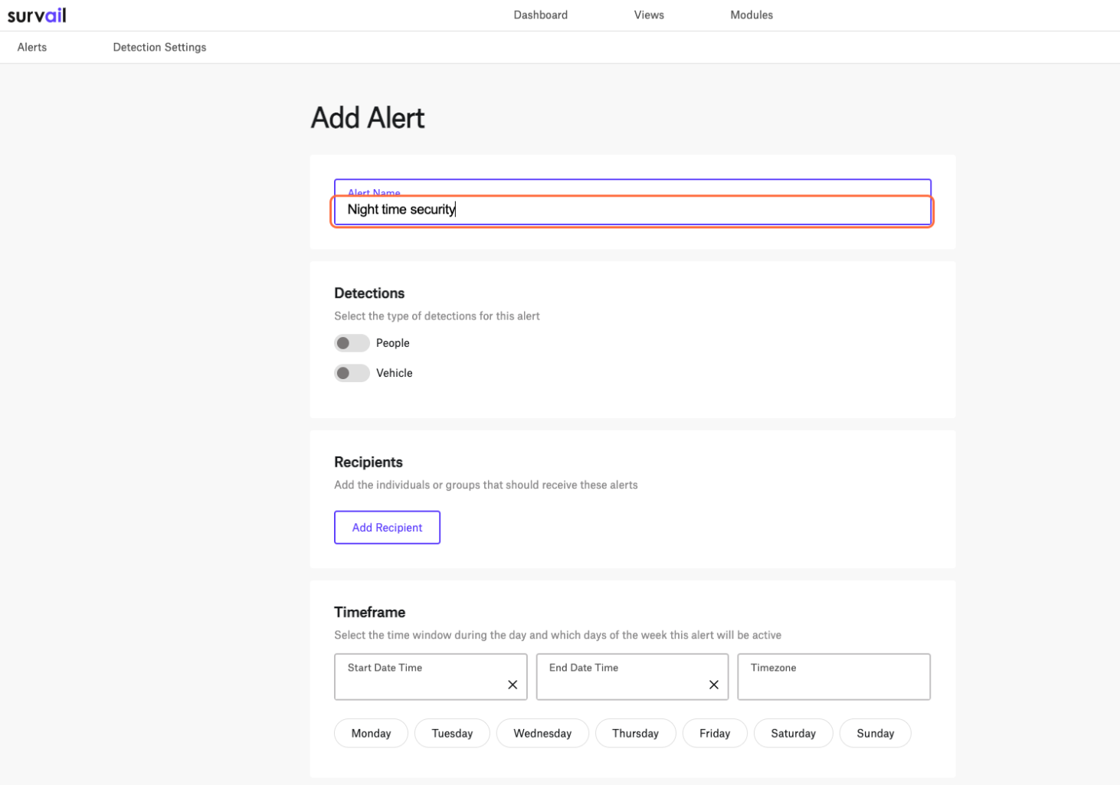The image size is (1120, 785).
Task: Select Friday as active day
Action: tap(715, 733)
